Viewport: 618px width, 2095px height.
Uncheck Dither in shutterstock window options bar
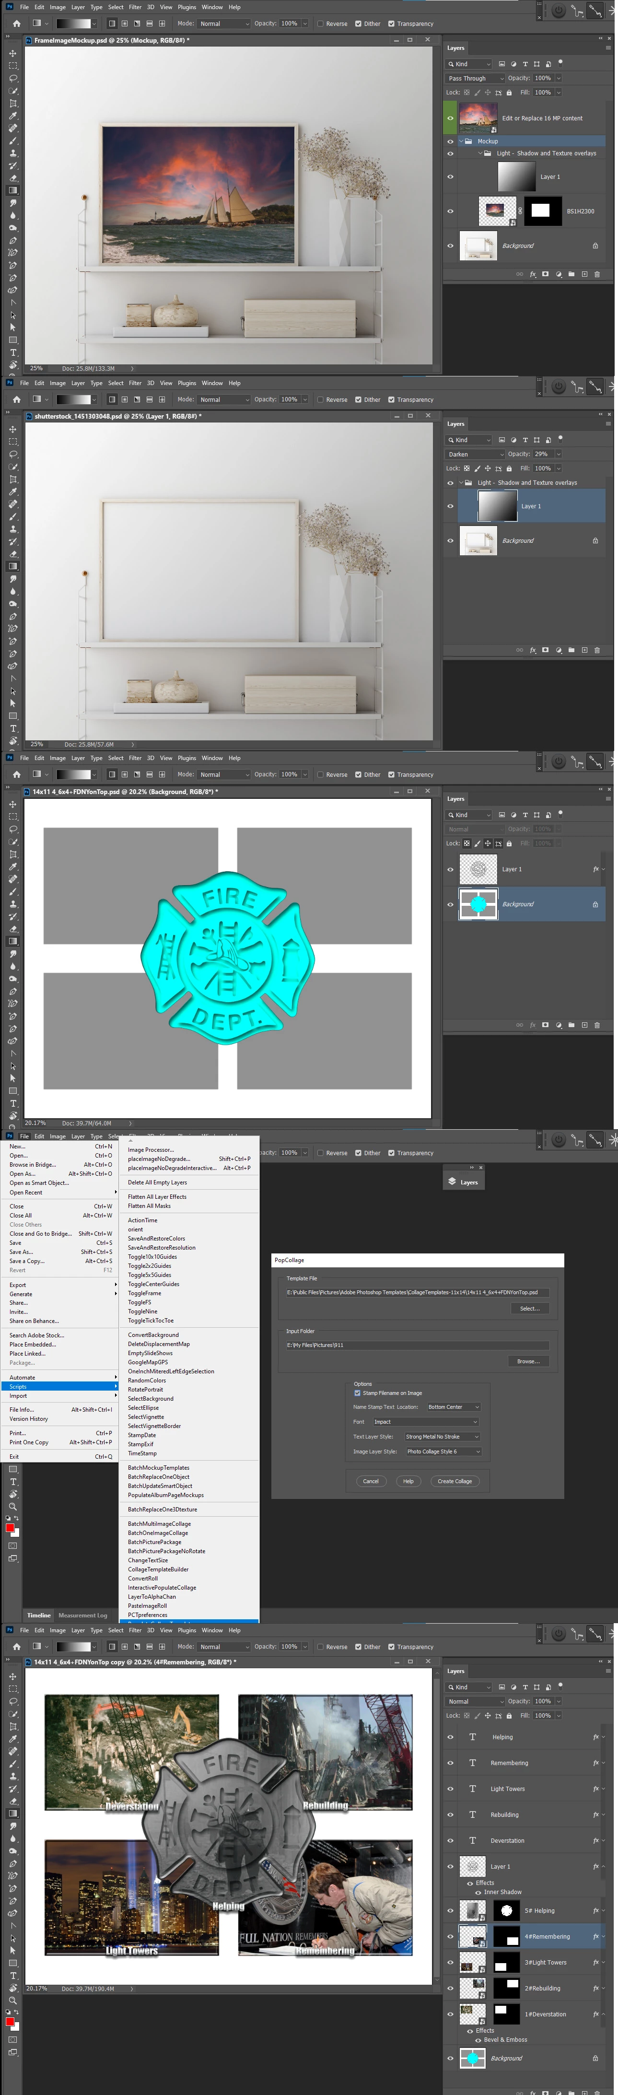pos(359,399)
